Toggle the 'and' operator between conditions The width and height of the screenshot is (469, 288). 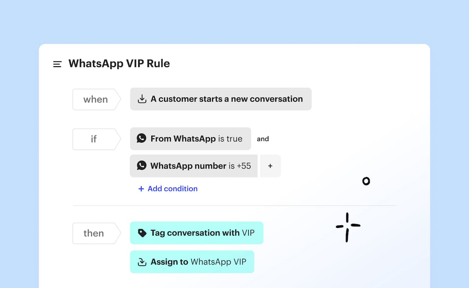(263, 139)
